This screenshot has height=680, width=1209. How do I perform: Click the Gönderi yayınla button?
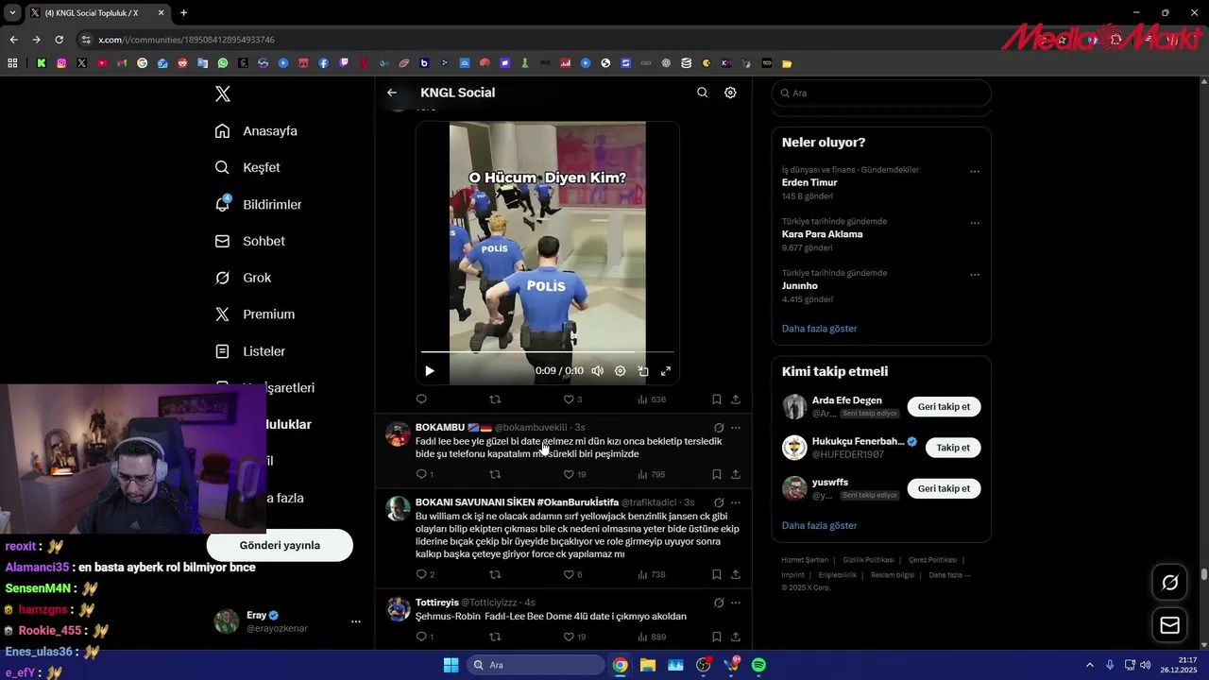[x=280, y=545]
